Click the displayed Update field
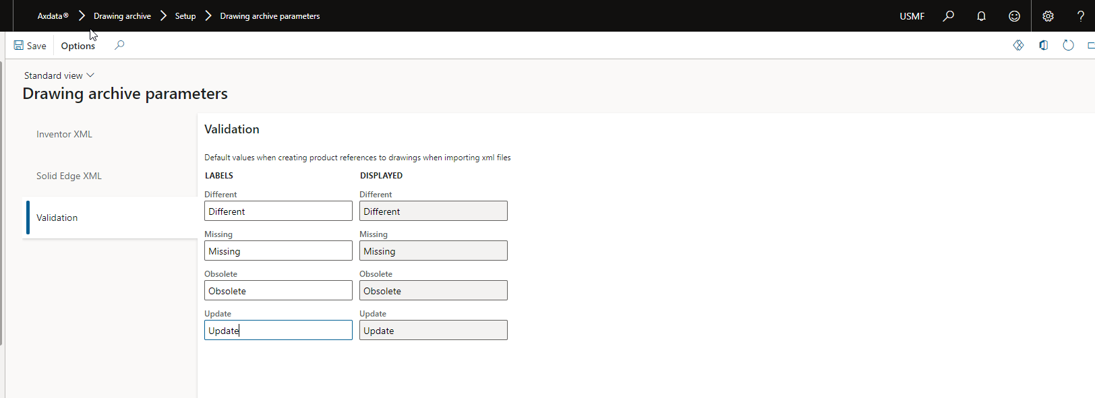Screen dimensions: 1095x398 (x=434, y=330)
